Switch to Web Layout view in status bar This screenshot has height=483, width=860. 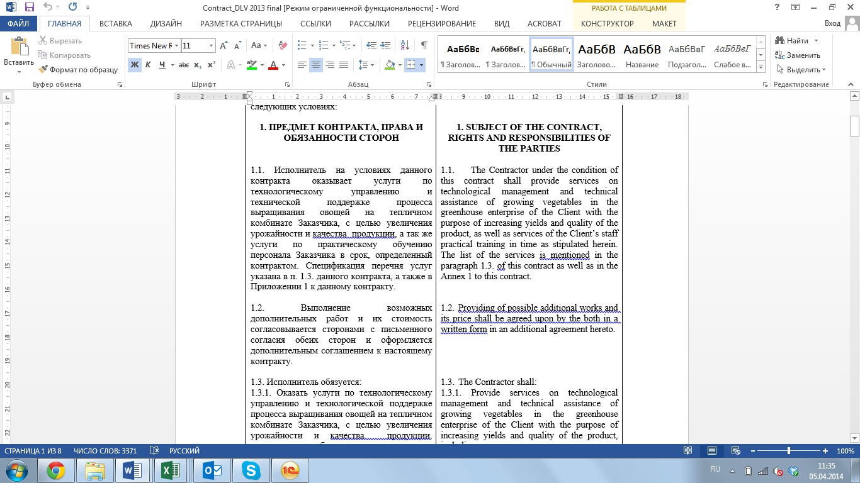[x=735, y=451]
